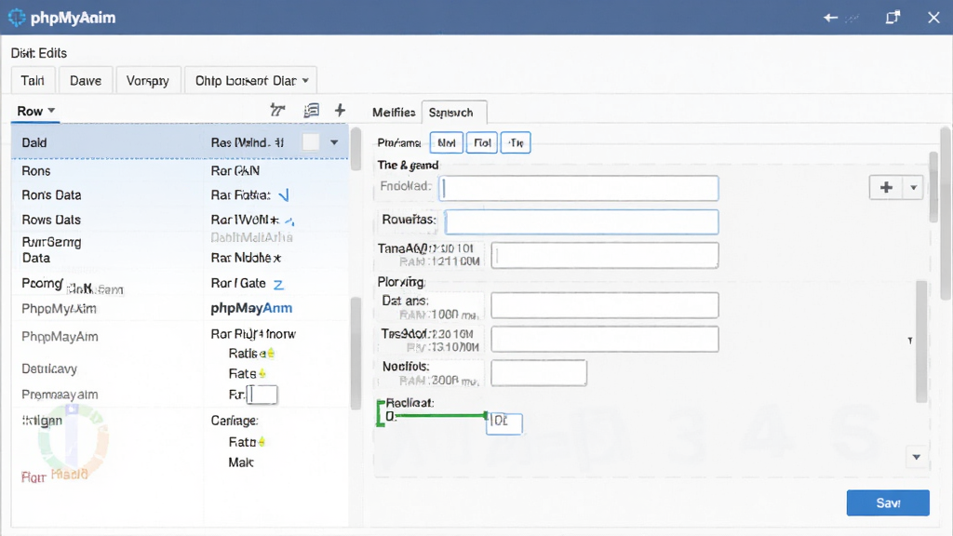The image size is (953, 536).
Task: Click the blue icon beside Rar IWeM
Action: click(x=289, y=221)
